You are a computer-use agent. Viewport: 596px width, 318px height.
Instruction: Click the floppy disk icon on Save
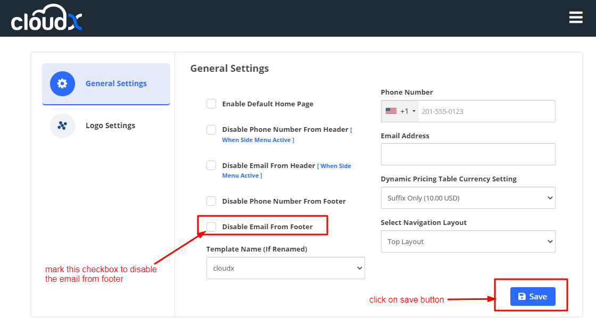pyautogui.click(x=522, y=297)
